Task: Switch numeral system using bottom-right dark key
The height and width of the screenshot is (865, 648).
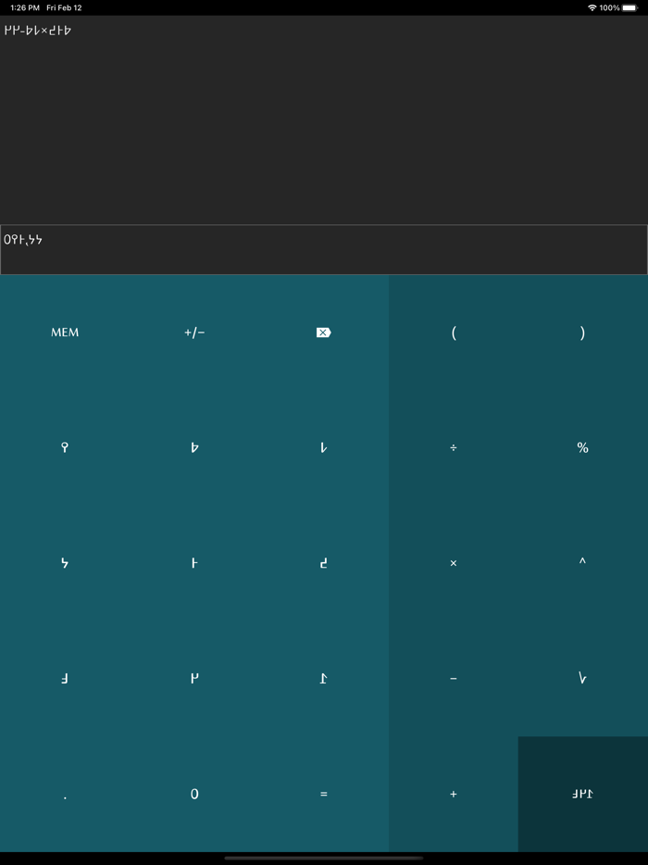Action: pyautogui.click(x=582, y=794)
